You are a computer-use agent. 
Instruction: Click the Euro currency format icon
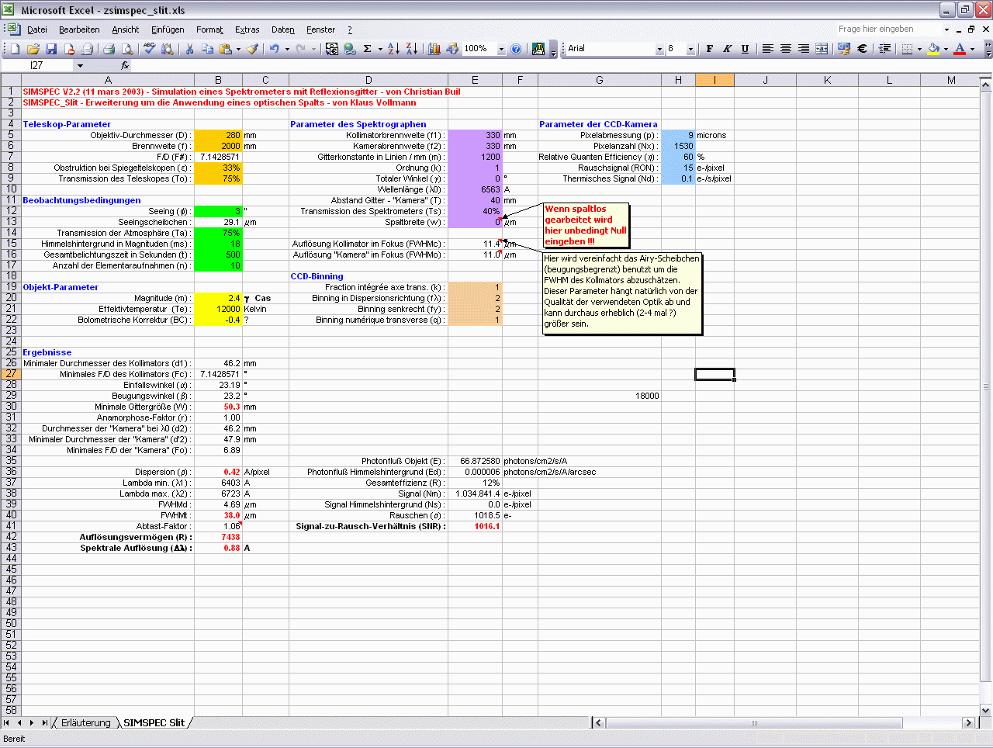click(862, 49)
